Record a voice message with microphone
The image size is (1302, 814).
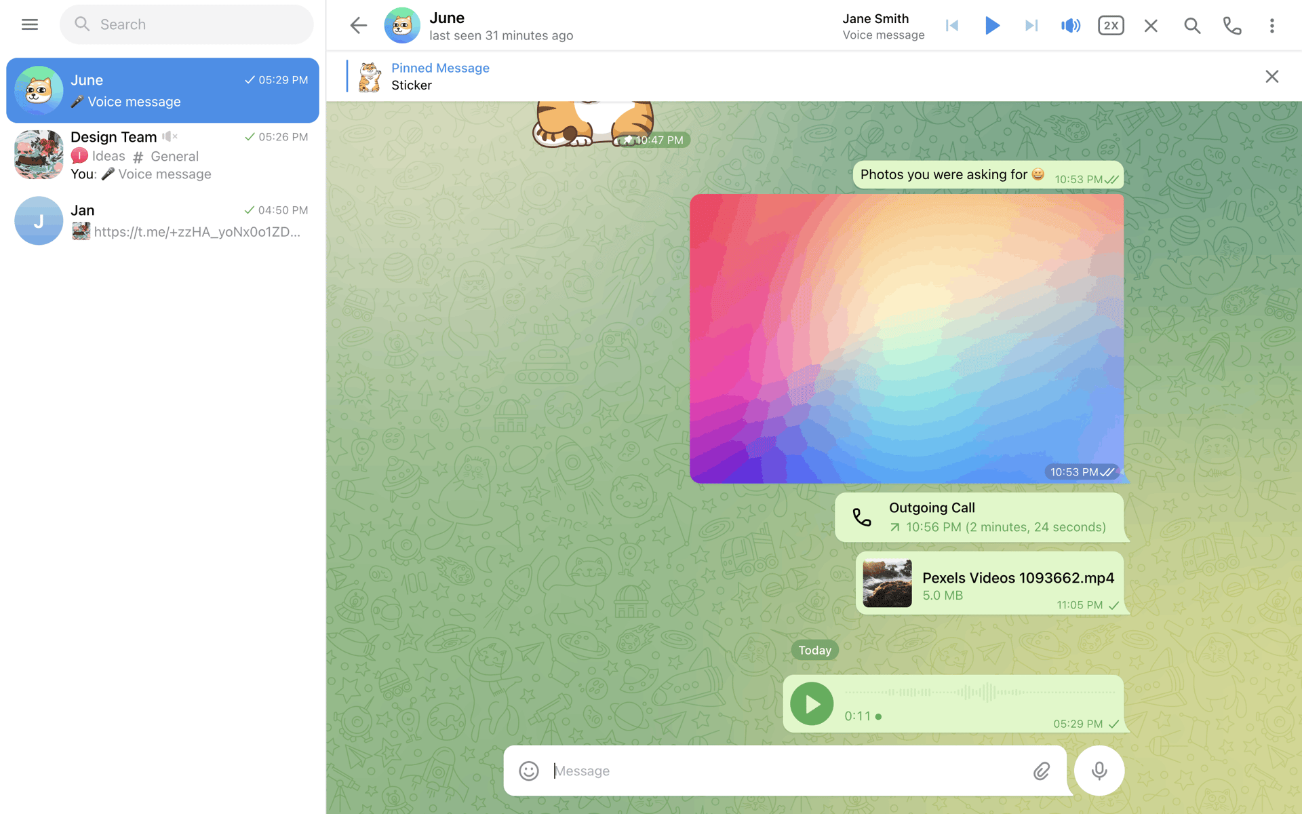[1099, 771]
